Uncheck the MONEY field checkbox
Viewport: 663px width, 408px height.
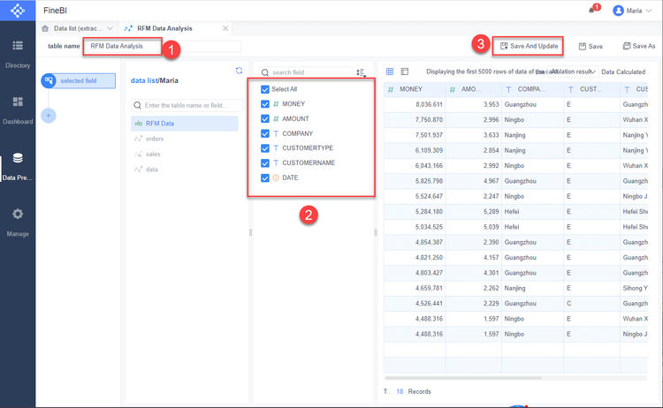265,104
